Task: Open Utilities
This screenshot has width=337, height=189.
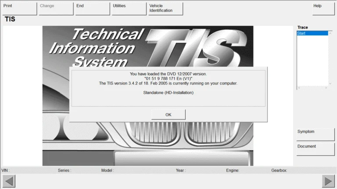Action: click(x=129, y=9)
